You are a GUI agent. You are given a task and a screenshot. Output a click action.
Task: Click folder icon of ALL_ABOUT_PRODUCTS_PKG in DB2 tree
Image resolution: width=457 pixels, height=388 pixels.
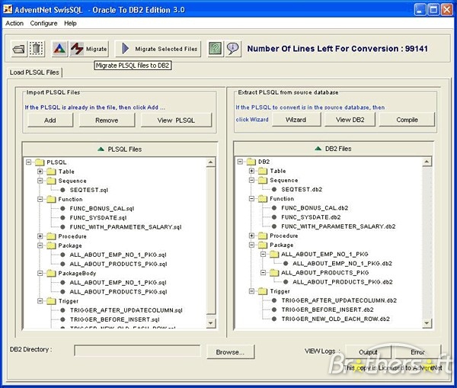click(274, 273)
